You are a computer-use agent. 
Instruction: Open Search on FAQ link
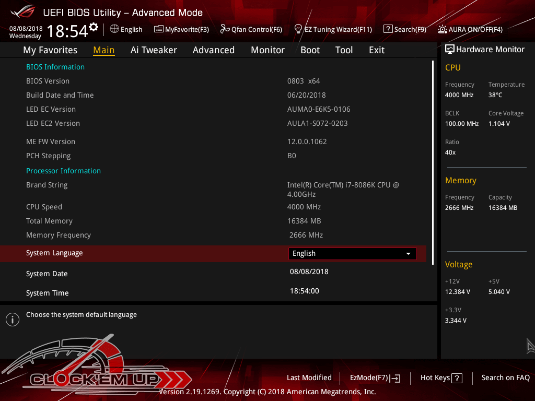pos(505,378)
